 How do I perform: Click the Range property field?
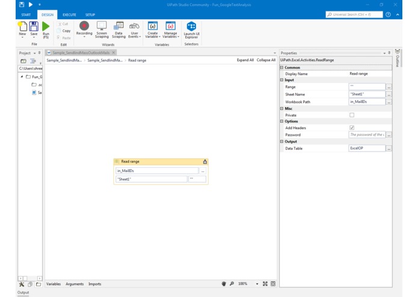367,87
